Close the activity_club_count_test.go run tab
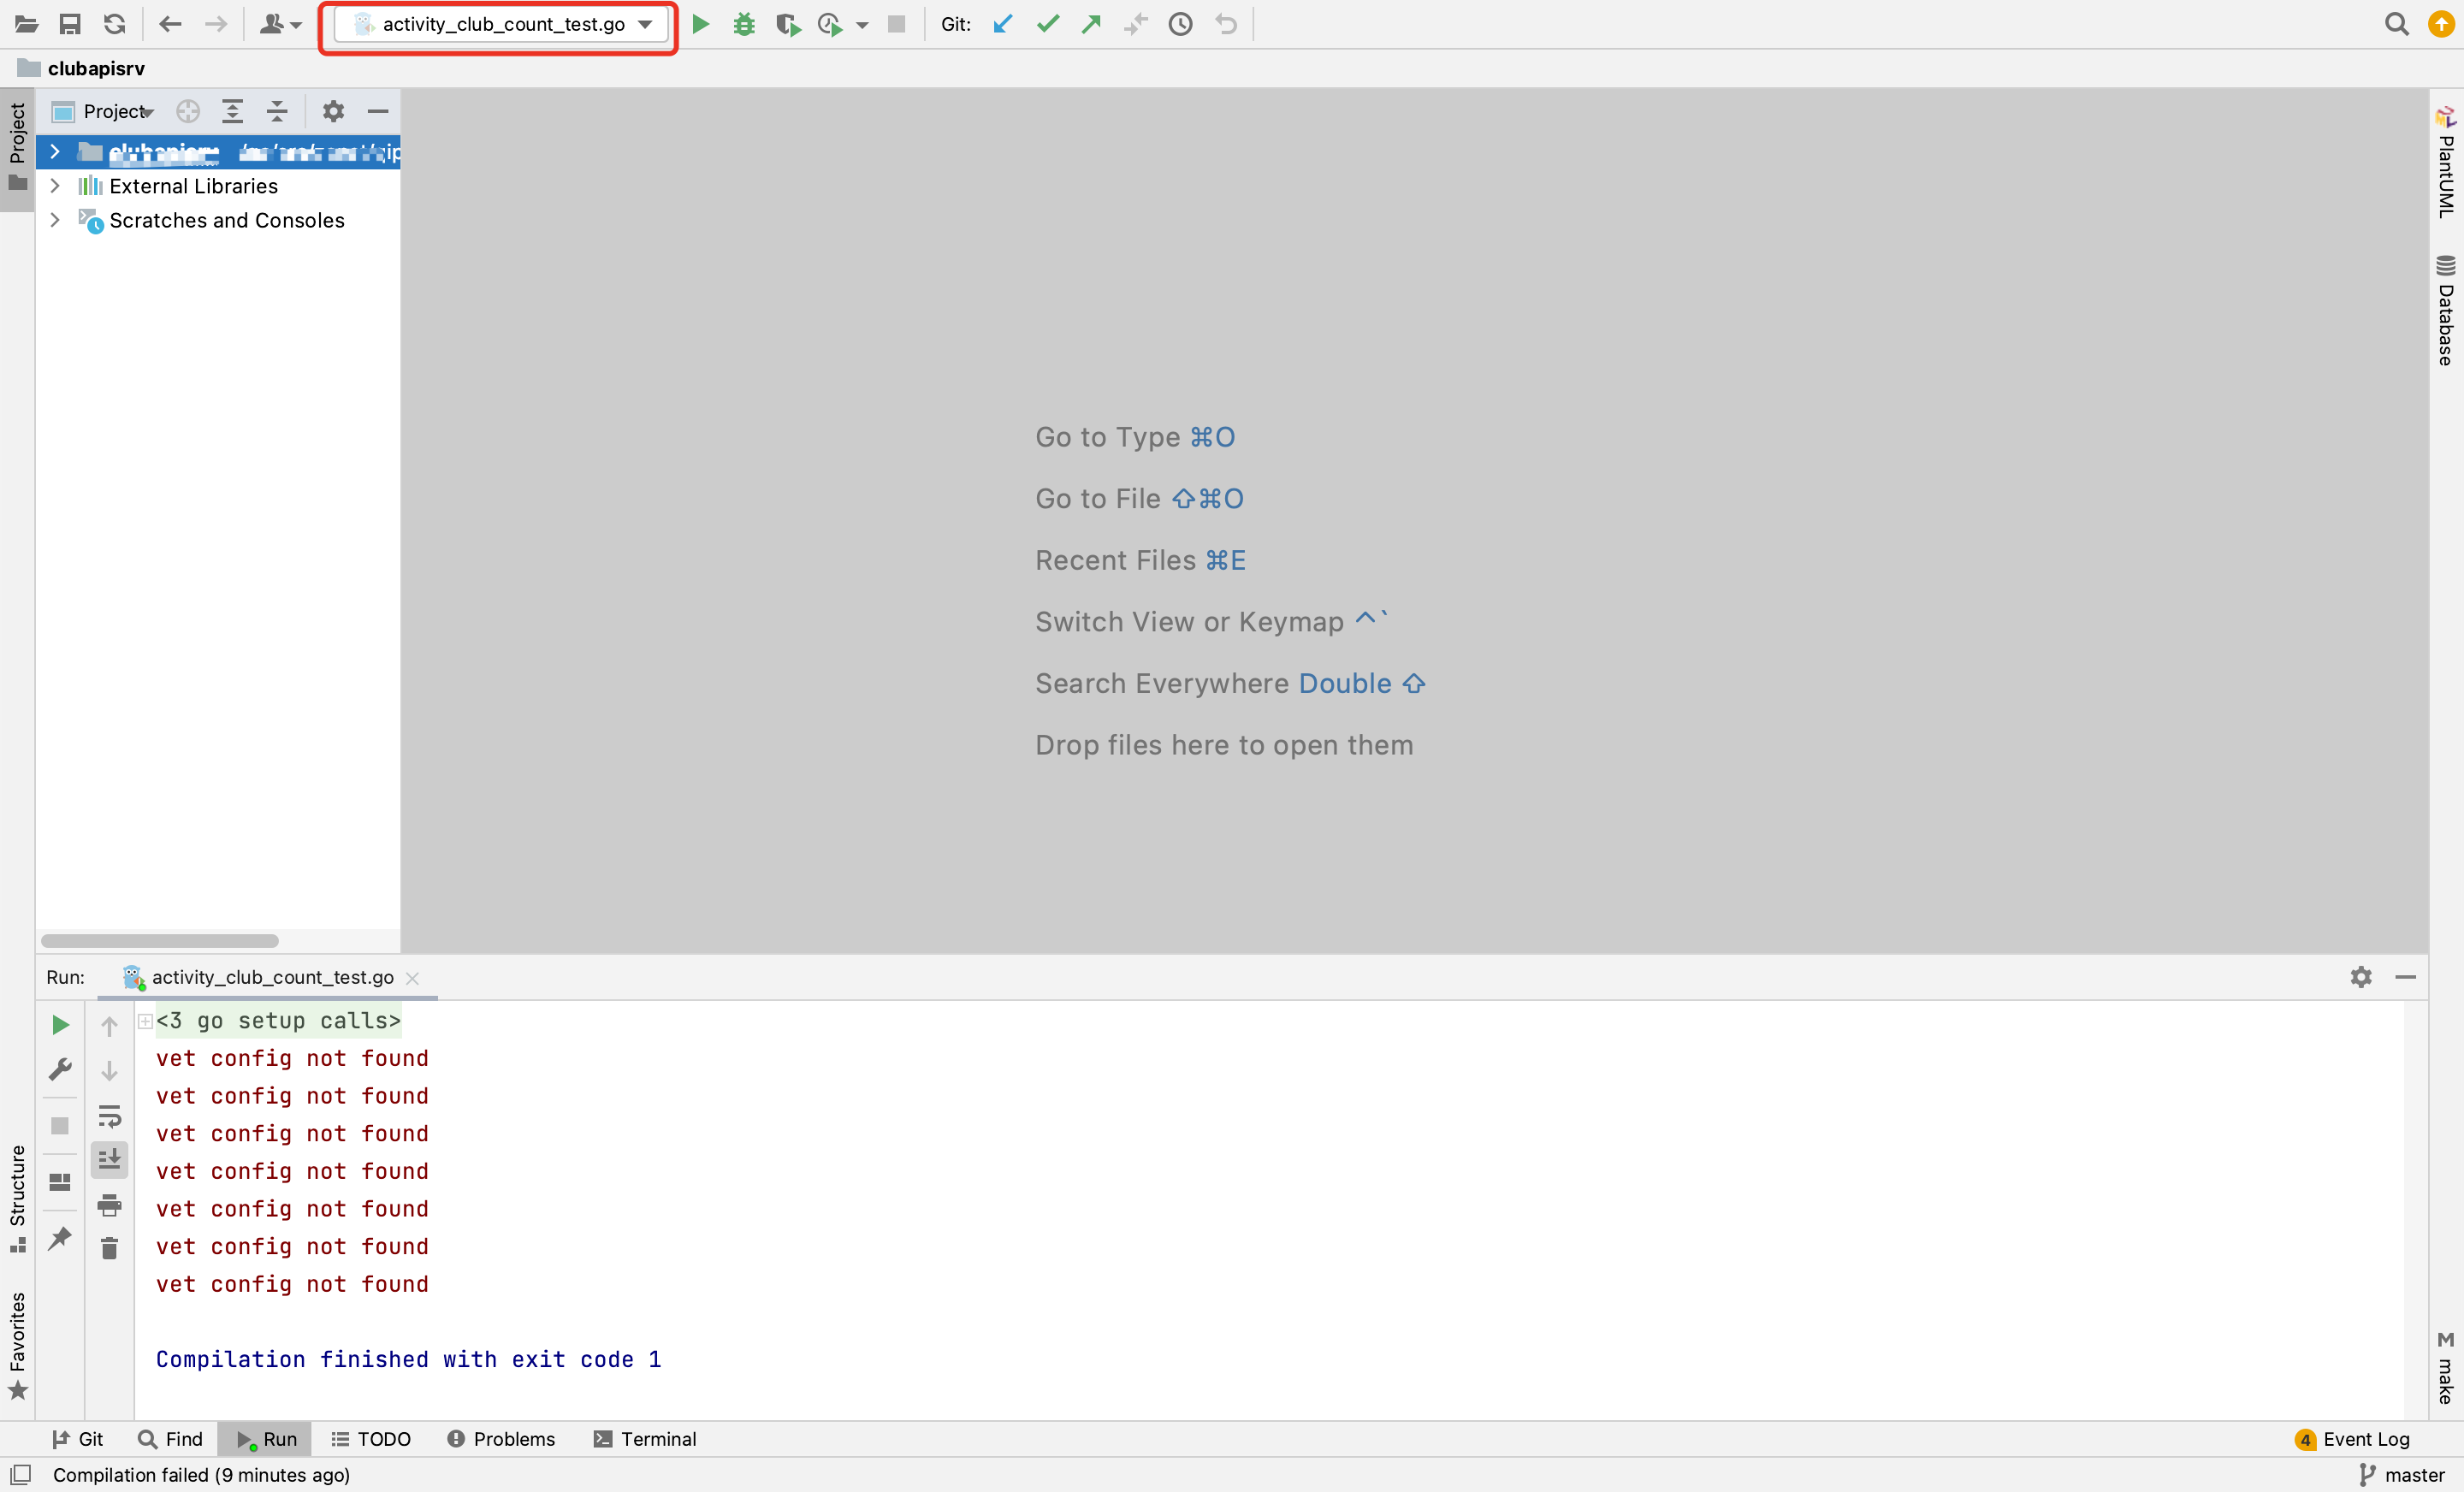 click(x=412, y=978)
